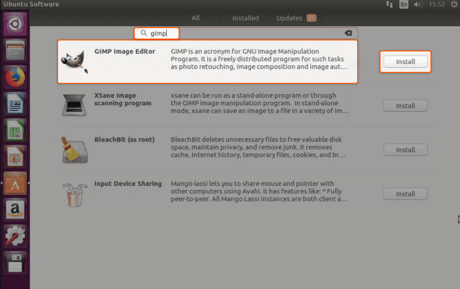Click the Mango-lassi description text
460x289 pixels.
click(259, 191)
